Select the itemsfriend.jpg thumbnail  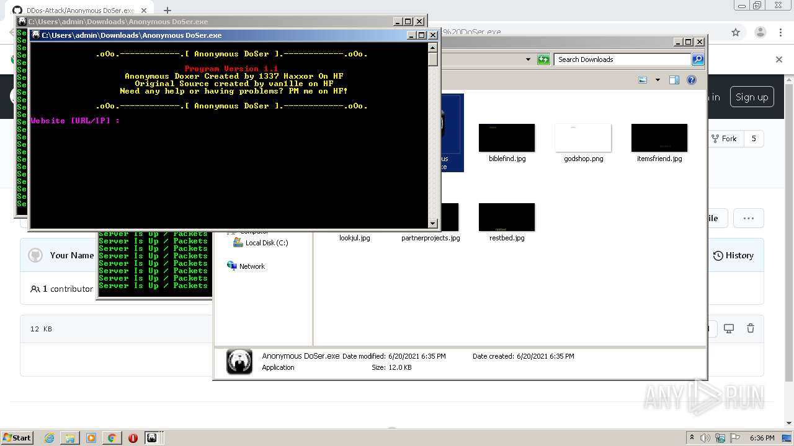click(x=659, y=138)
